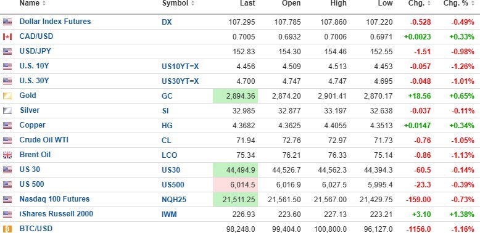The height and width of the screenshot is (233, 480).
Task: Open the Crude Oil WTI instrument page
Action: [x=44, y=140]
